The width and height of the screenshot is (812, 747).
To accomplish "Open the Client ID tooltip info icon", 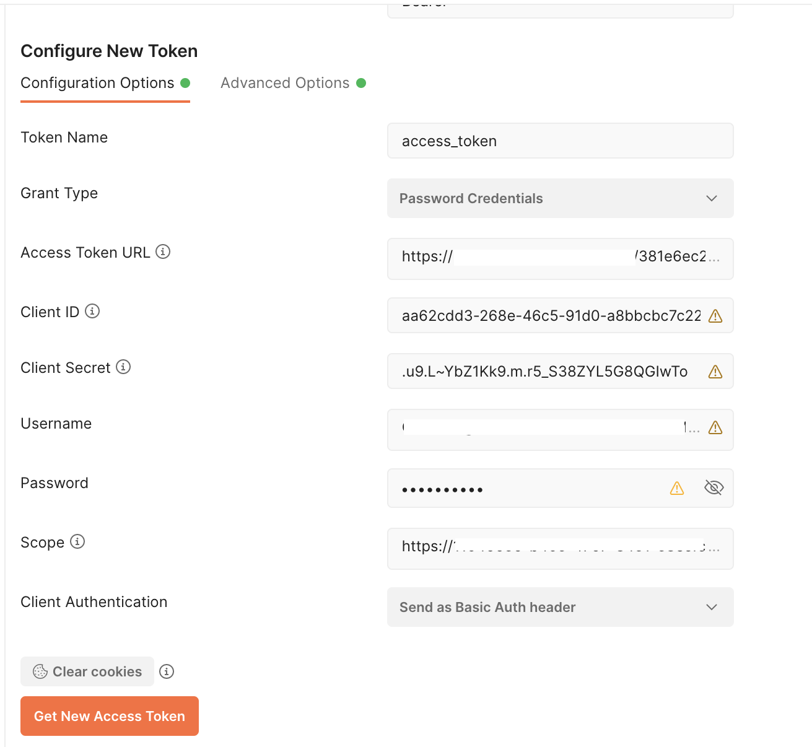I will pyautogui.click(x=92, y=312).
